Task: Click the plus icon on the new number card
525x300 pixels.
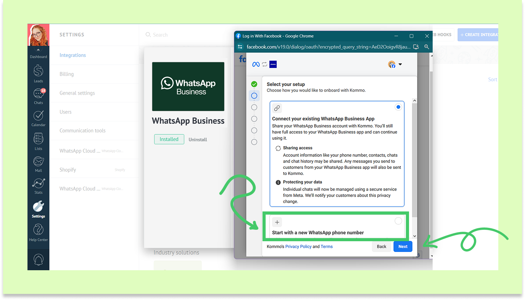Action: click(x=277, y=222)
